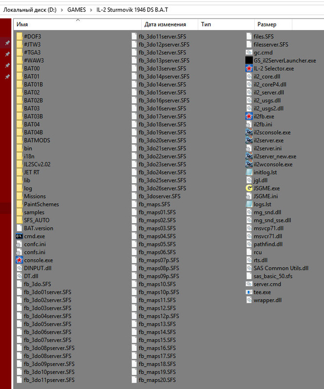
Task: Select file fb_3do26server.SFS
Action: [x=162, y=188]
